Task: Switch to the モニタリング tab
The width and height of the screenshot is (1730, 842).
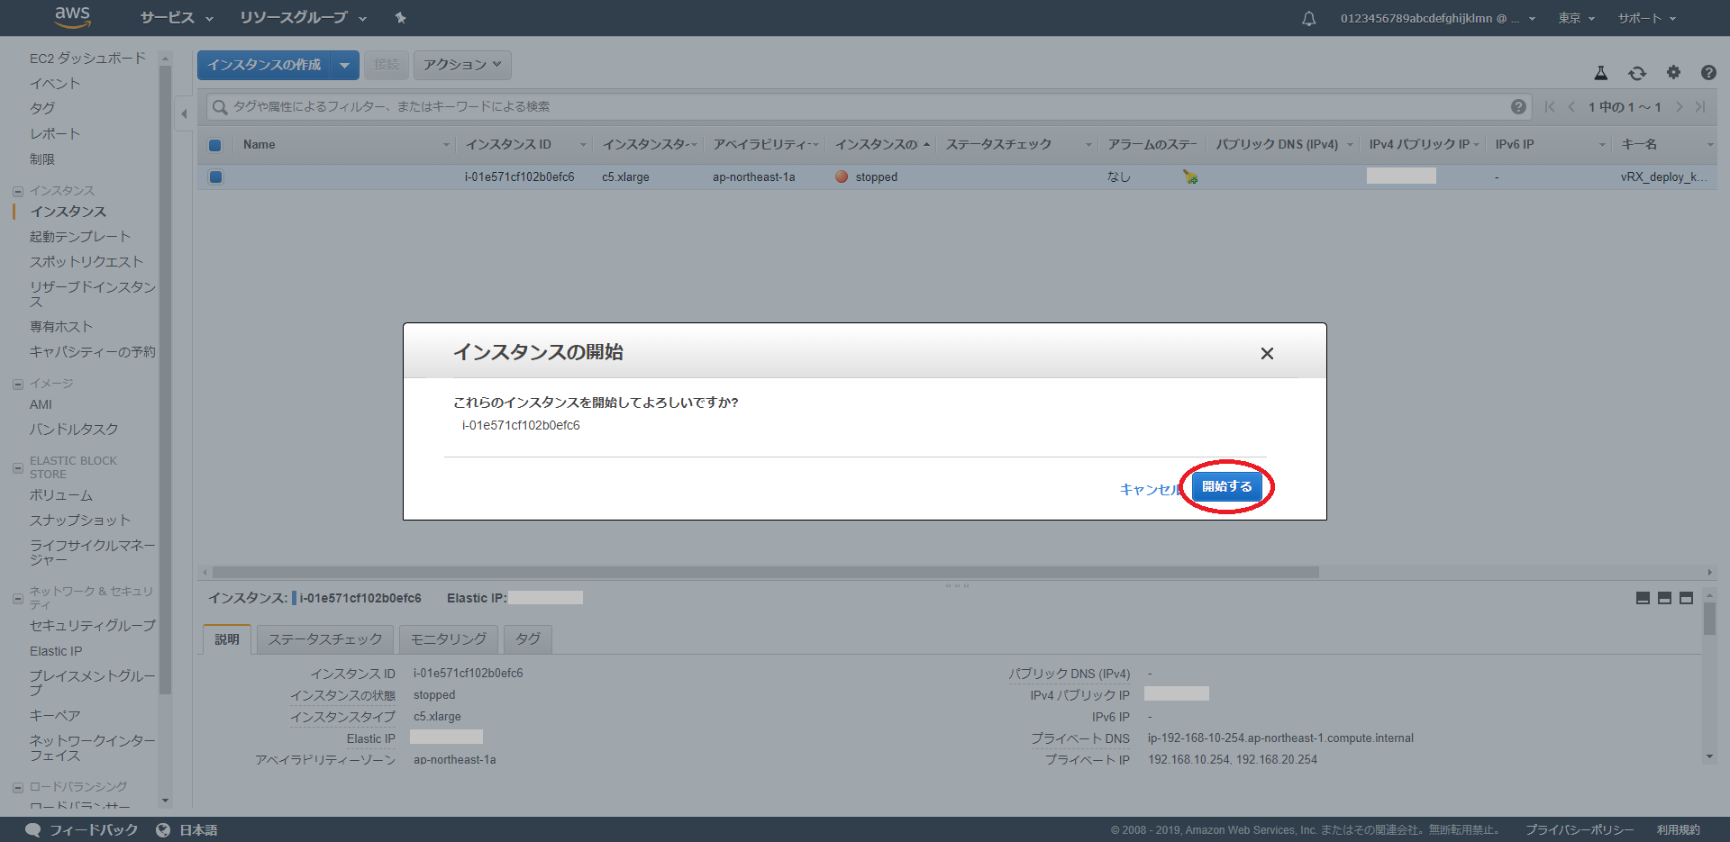Action: click(x=448, y=639)
